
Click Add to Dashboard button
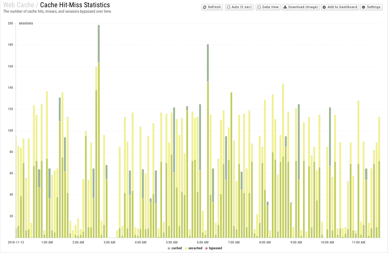point(340,7)
